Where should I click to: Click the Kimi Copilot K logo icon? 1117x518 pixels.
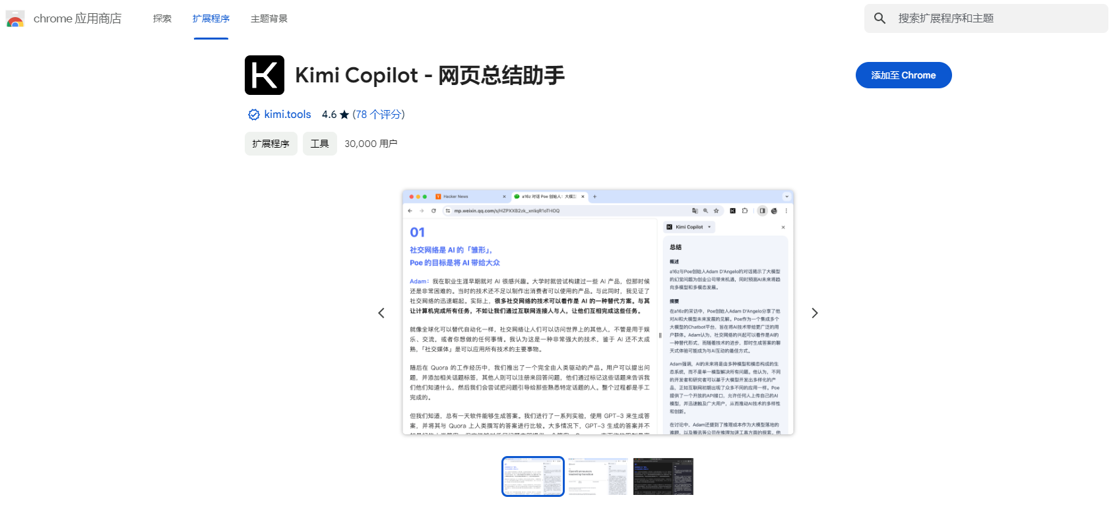click(x=265, y=75)
